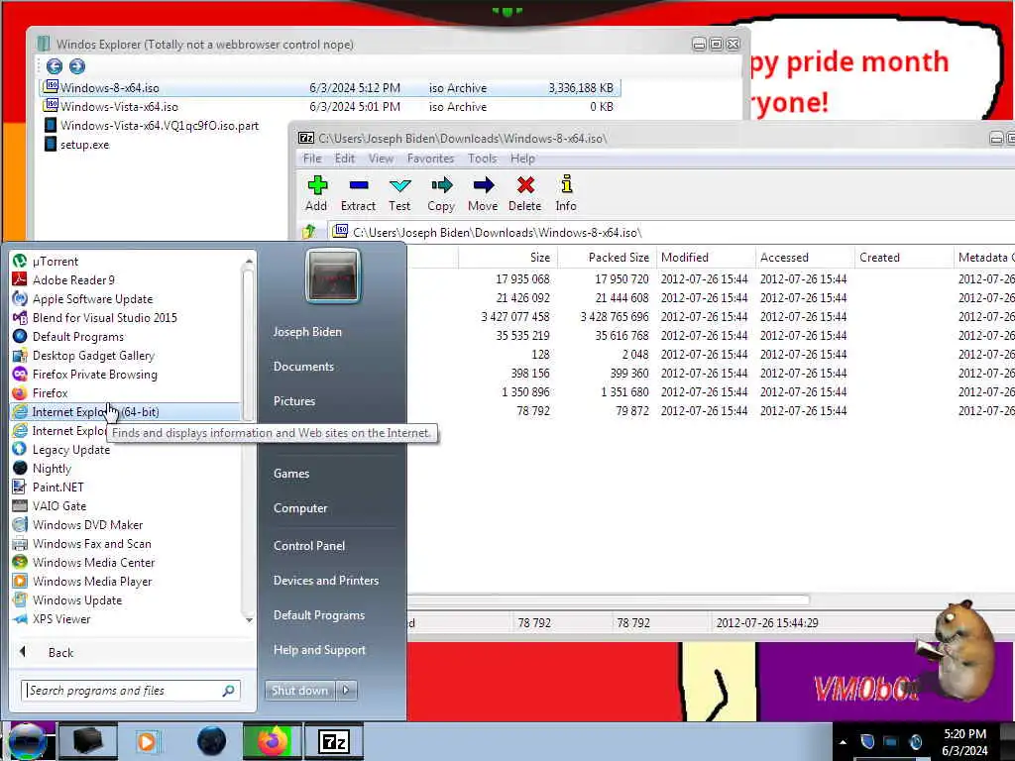1015x761 pixels.
Task: Click the Forward arrow in Windos Explorer
Action: click(77, 66)
